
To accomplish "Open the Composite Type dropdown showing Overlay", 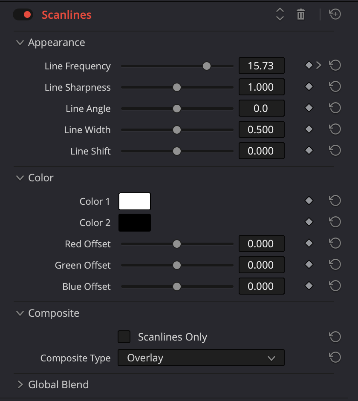I will click(x=200, y=358).
